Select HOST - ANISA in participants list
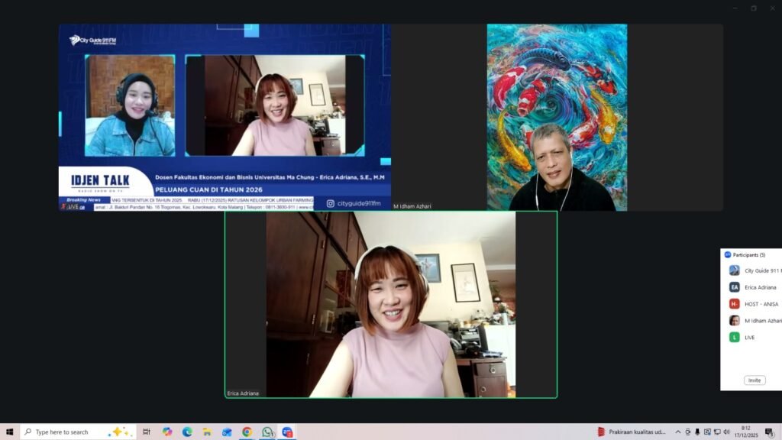Screen dimensions: 782x440 [761, 304]
